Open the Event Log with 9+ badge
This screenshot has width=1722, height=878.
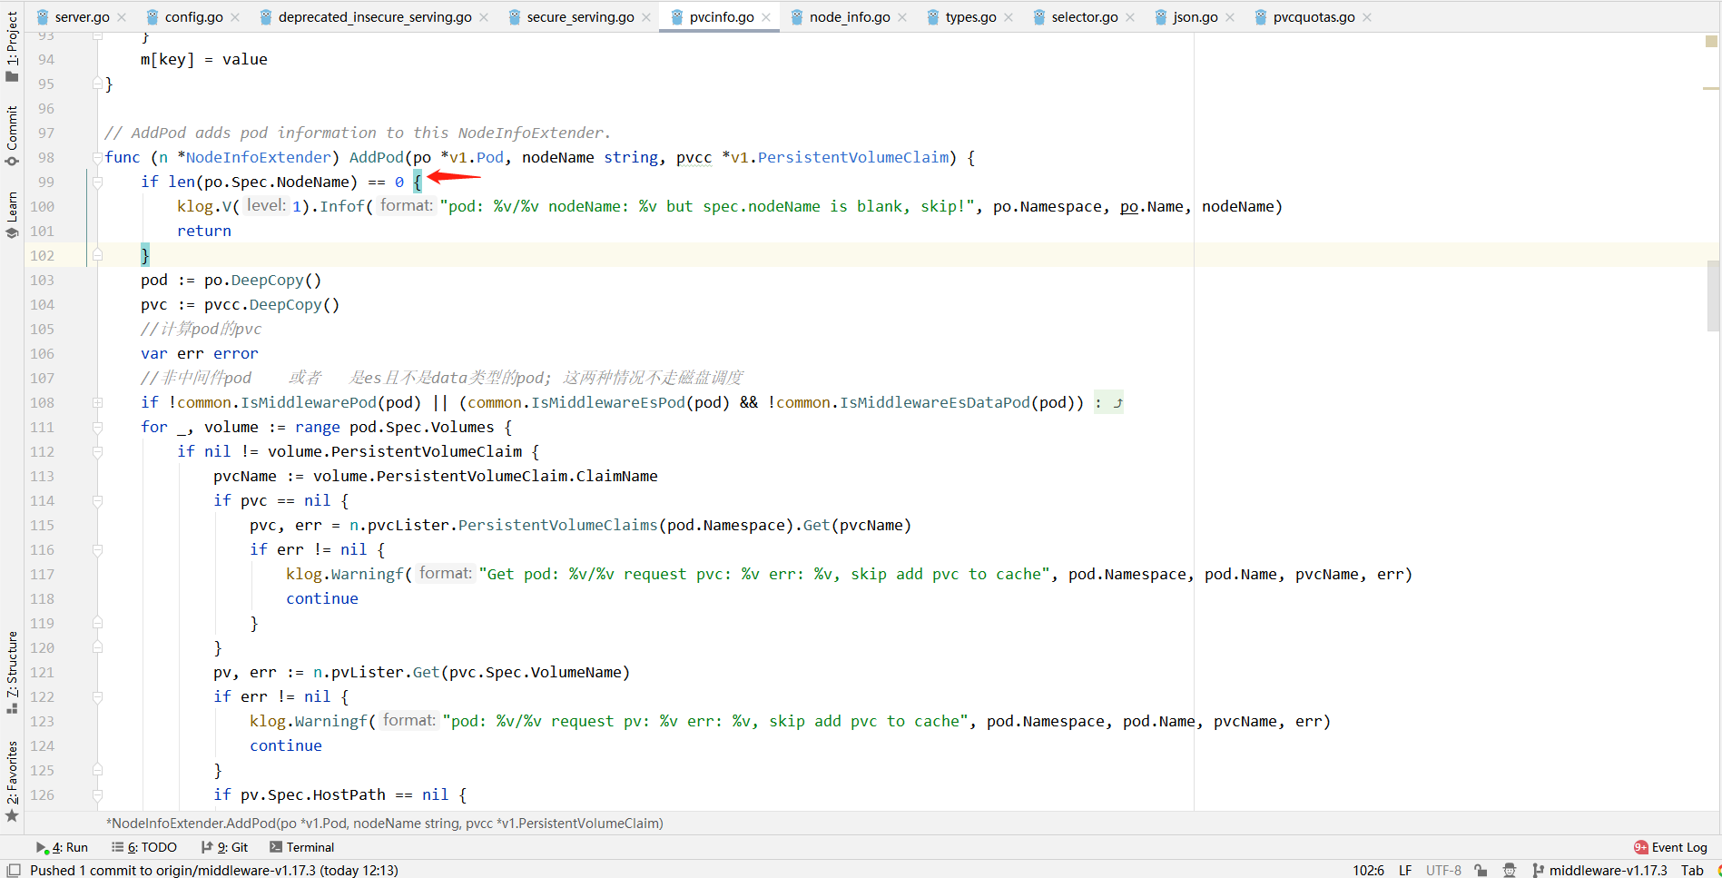[1670, 847]
